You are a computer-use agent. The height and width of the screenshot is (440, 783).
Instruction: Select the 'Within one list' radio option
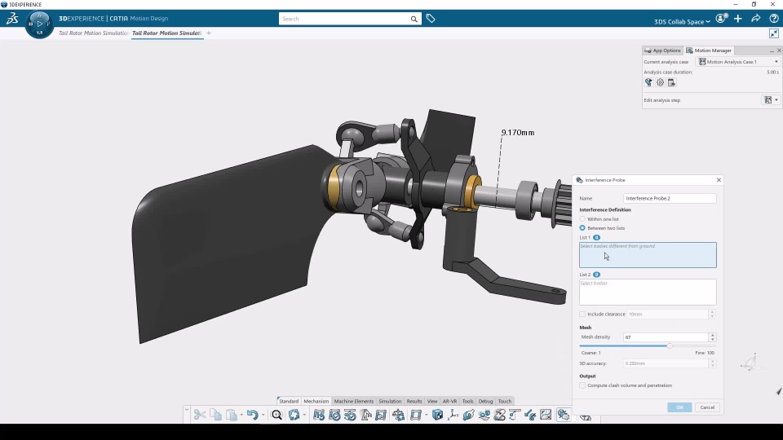pos(582,219)
